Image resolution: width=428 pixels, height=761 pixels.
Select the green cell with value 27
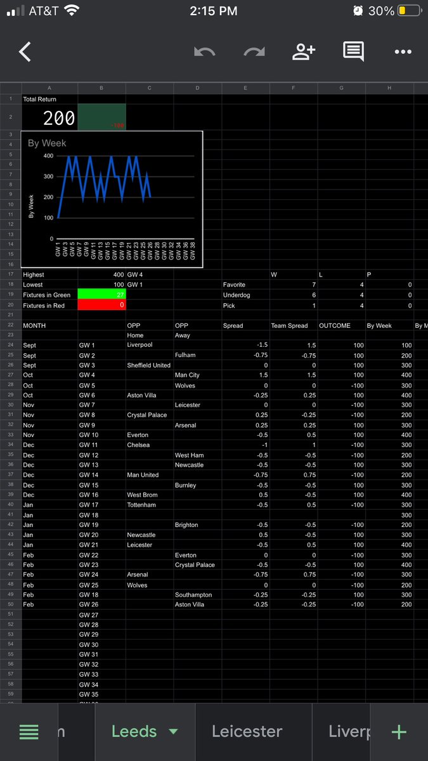(101, 295)
